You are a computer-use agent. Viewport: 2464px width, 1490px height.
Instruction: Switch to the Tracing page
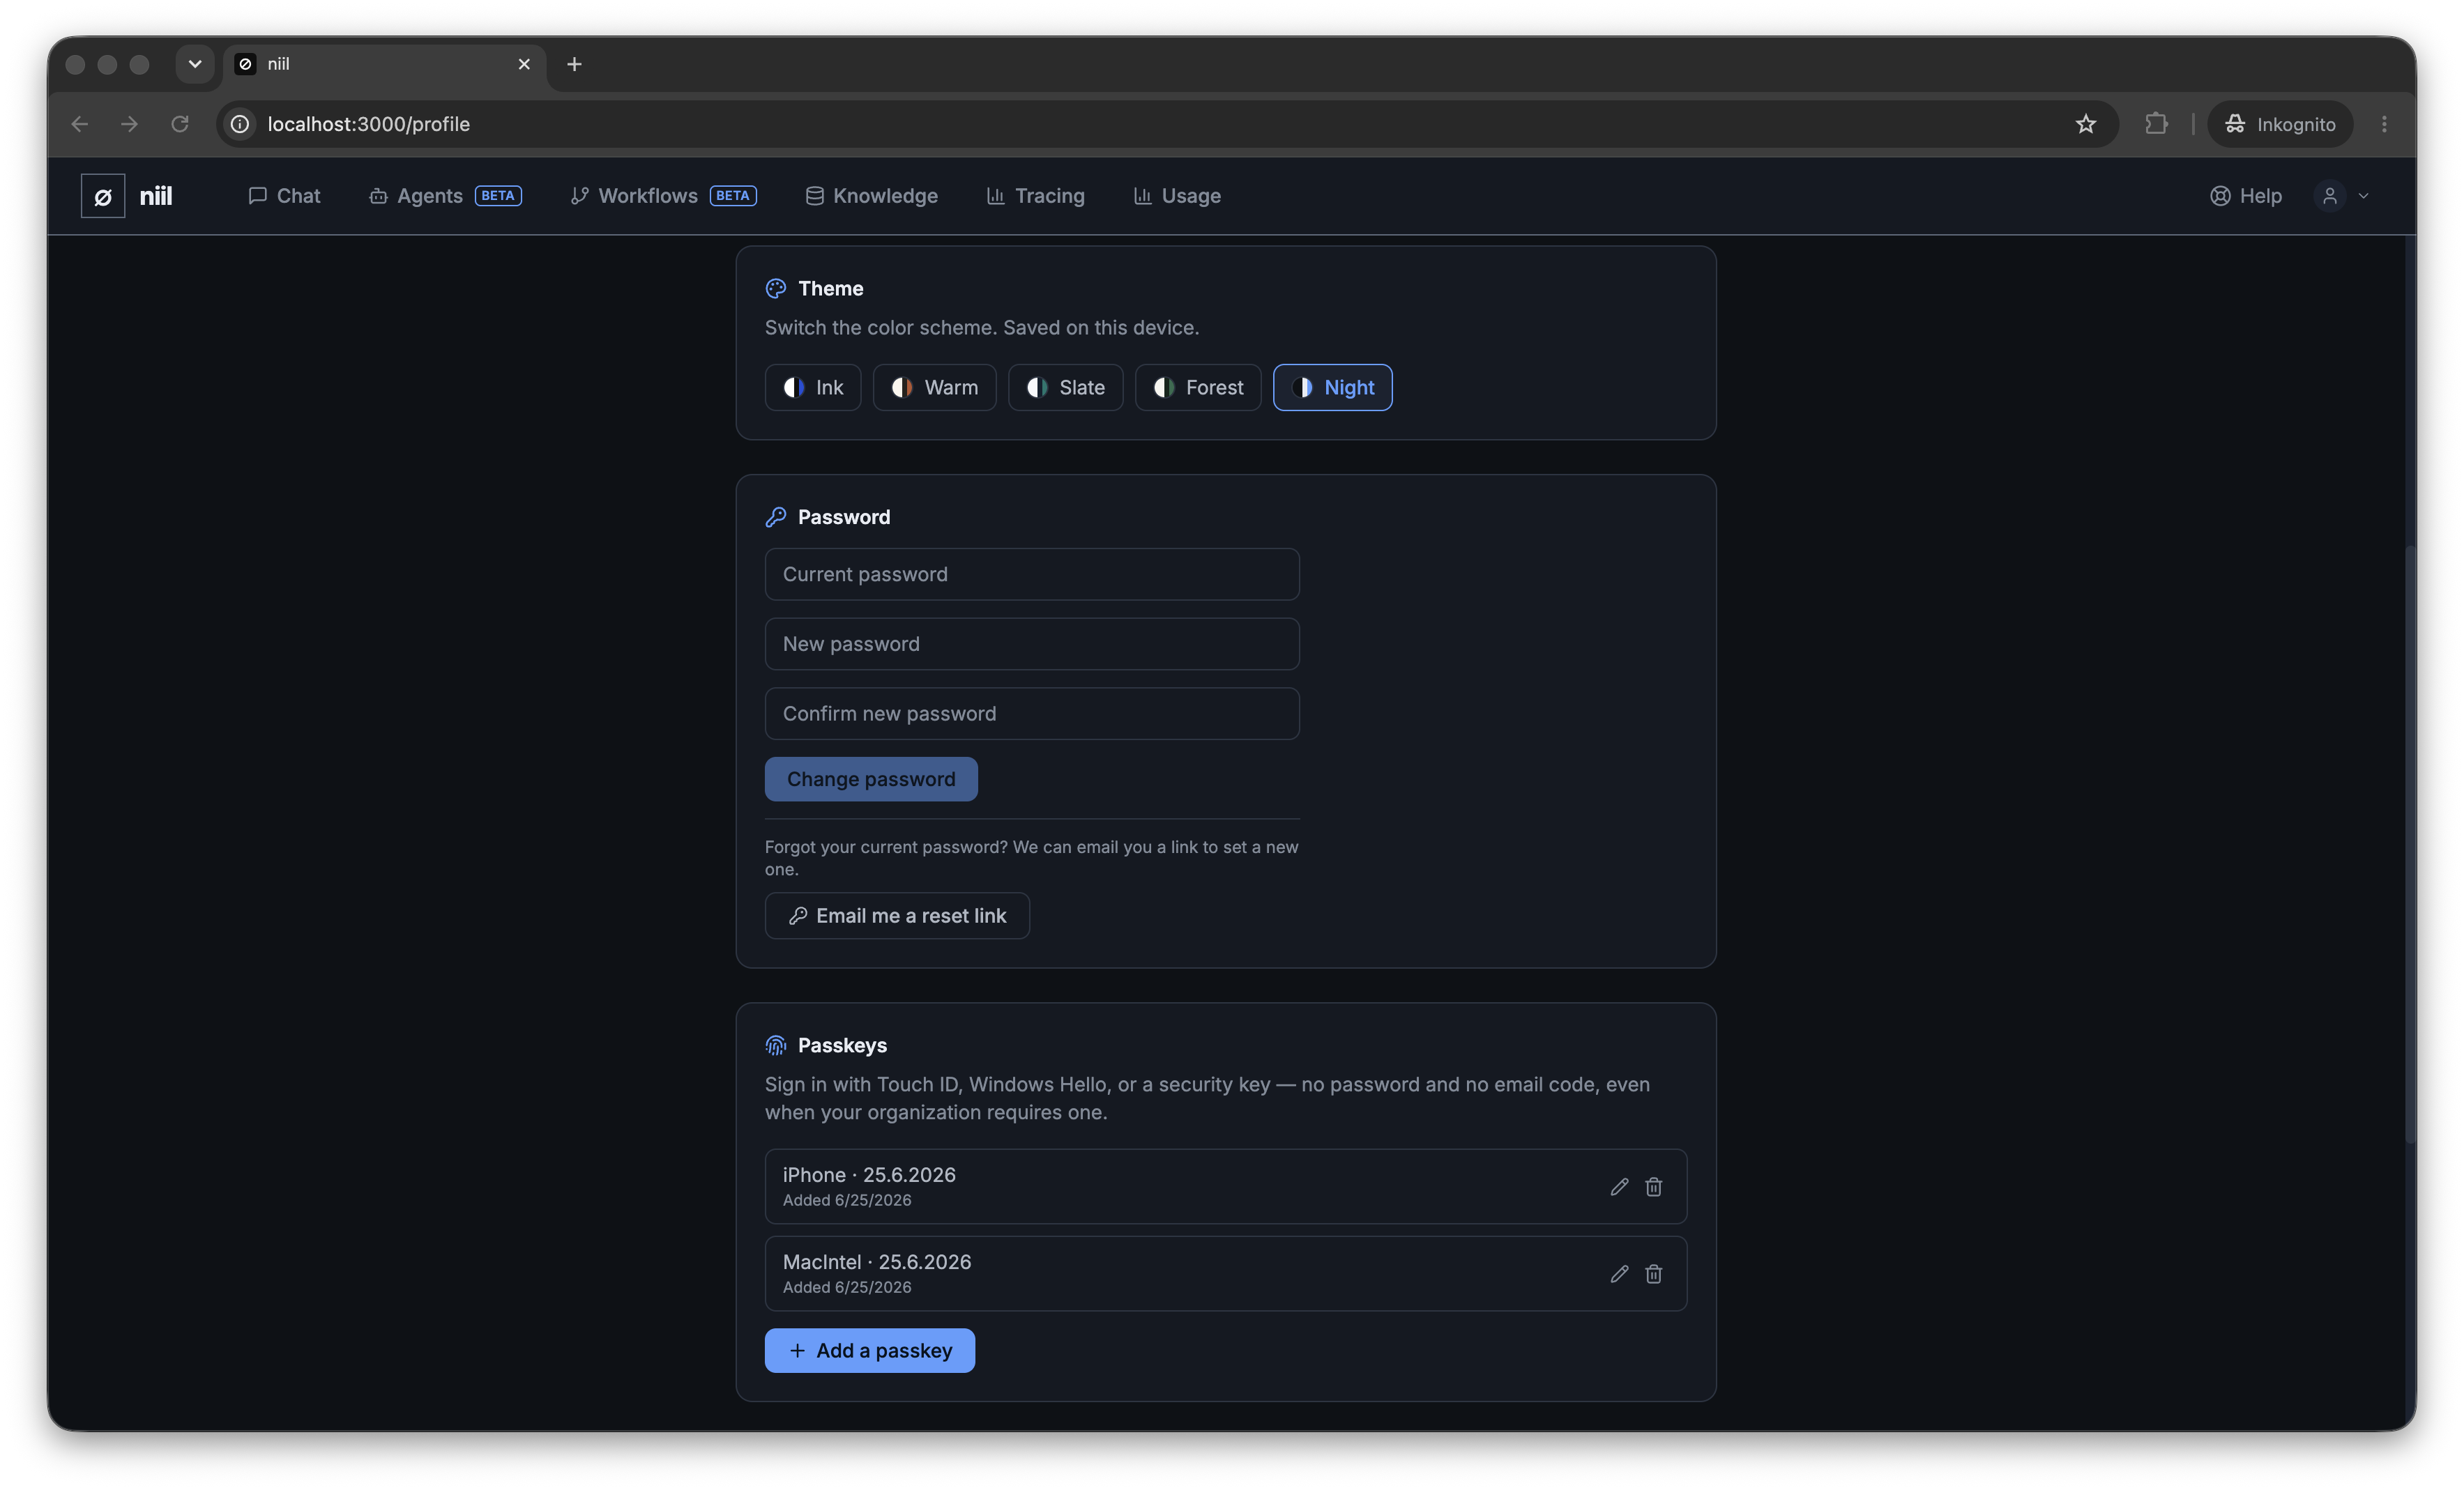pyautogui.click(x=1035, y=196)
